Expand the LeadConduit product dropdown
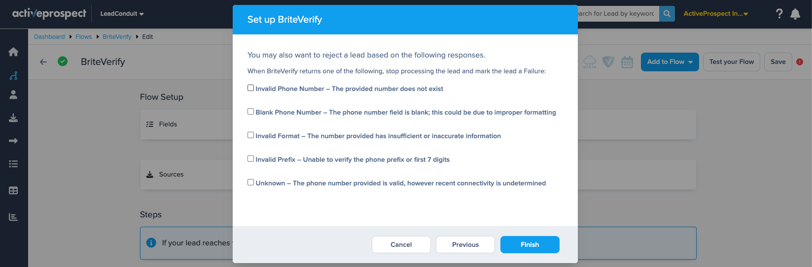Image resolution: width=812 pixels, height=267 pixels. [x=122, y=14]
